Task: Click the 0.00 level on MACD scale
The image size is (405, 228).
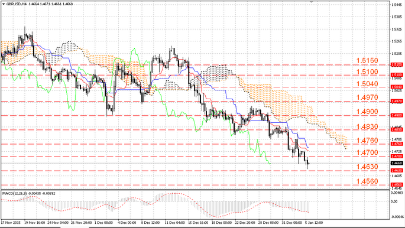Action: coord(394,201)
